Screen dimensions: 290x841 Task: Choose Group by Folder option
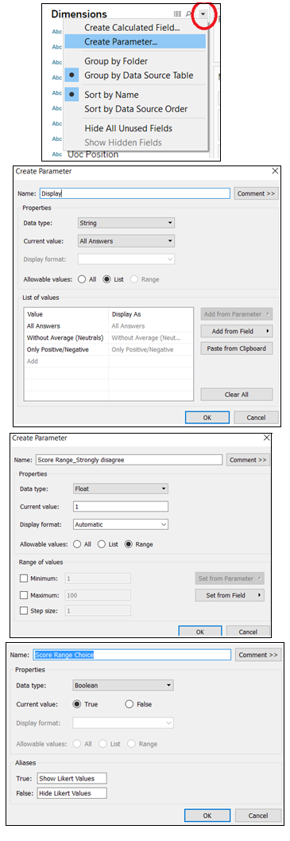tap(116, 61)
